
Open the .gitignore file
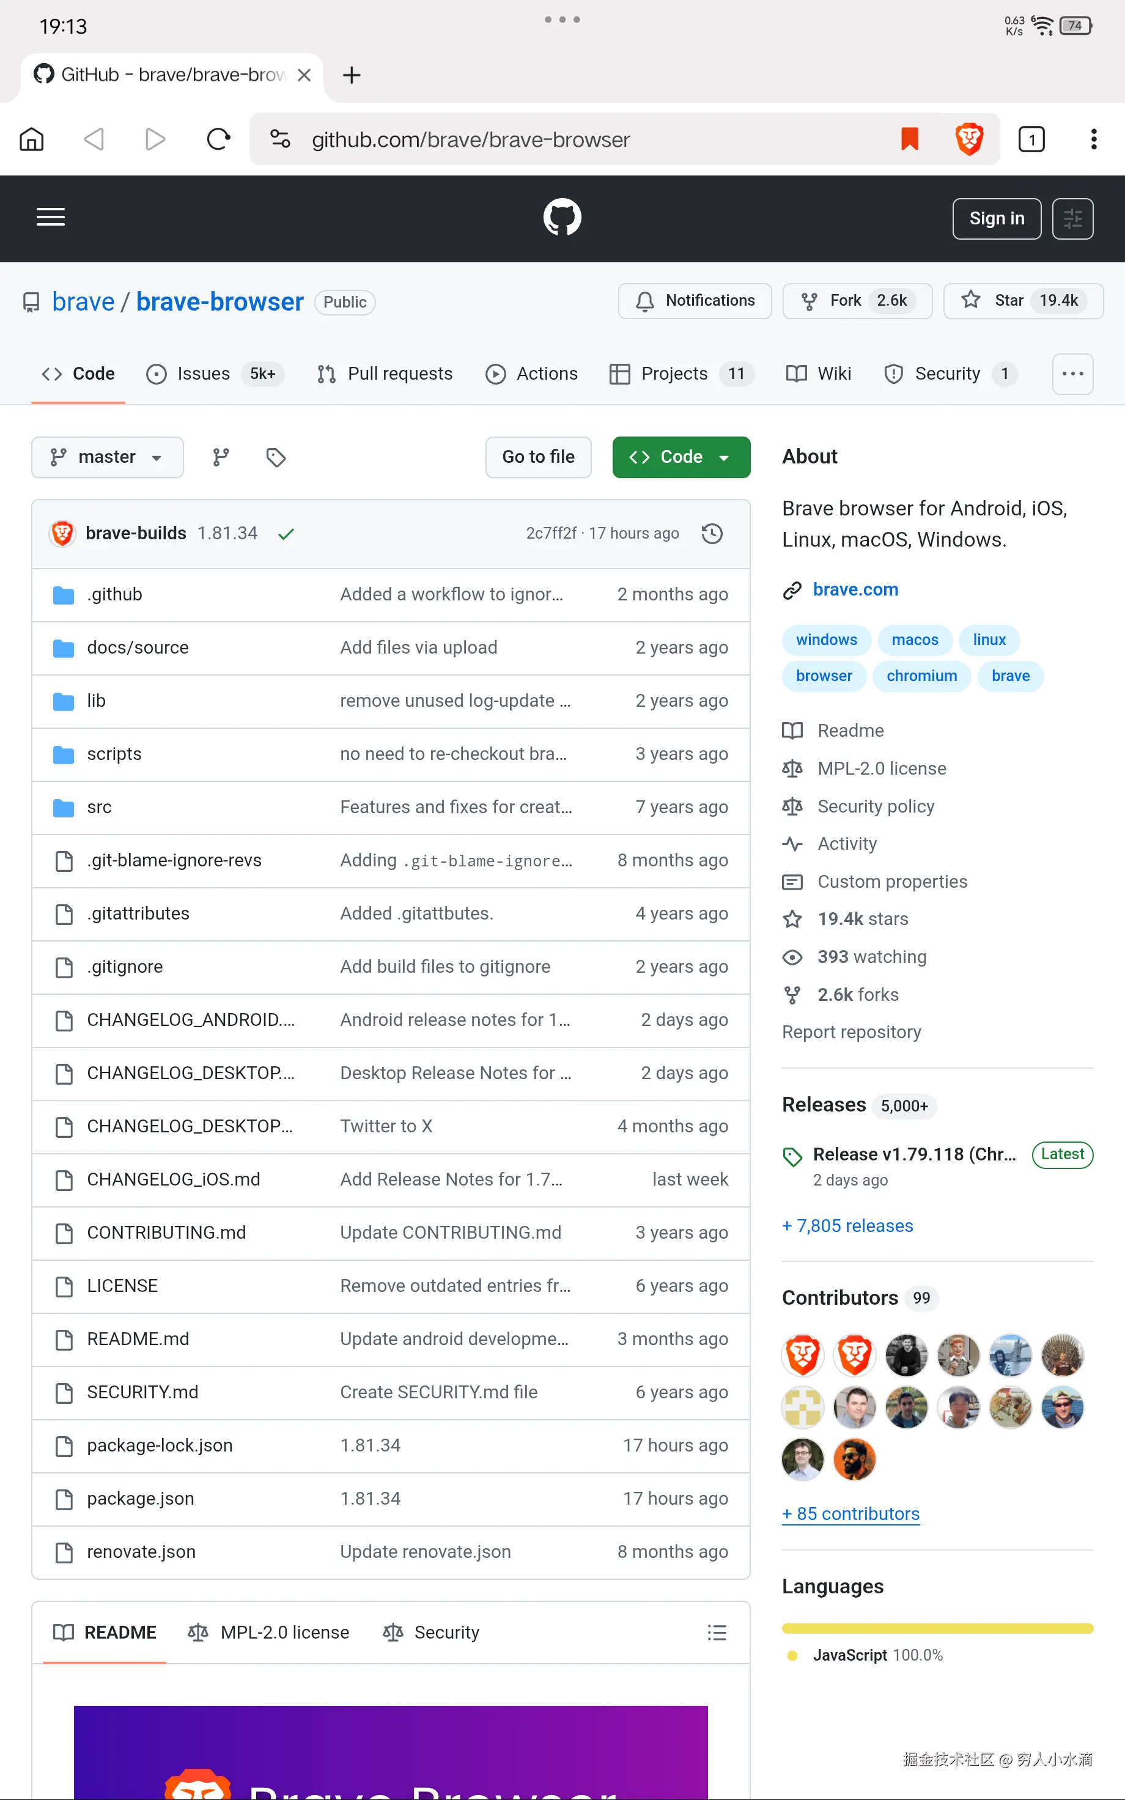(124, 966)
